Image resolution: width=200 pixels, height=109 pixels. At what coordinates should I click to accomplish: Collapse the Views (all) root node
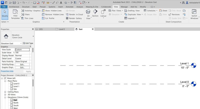pos(2,78)
